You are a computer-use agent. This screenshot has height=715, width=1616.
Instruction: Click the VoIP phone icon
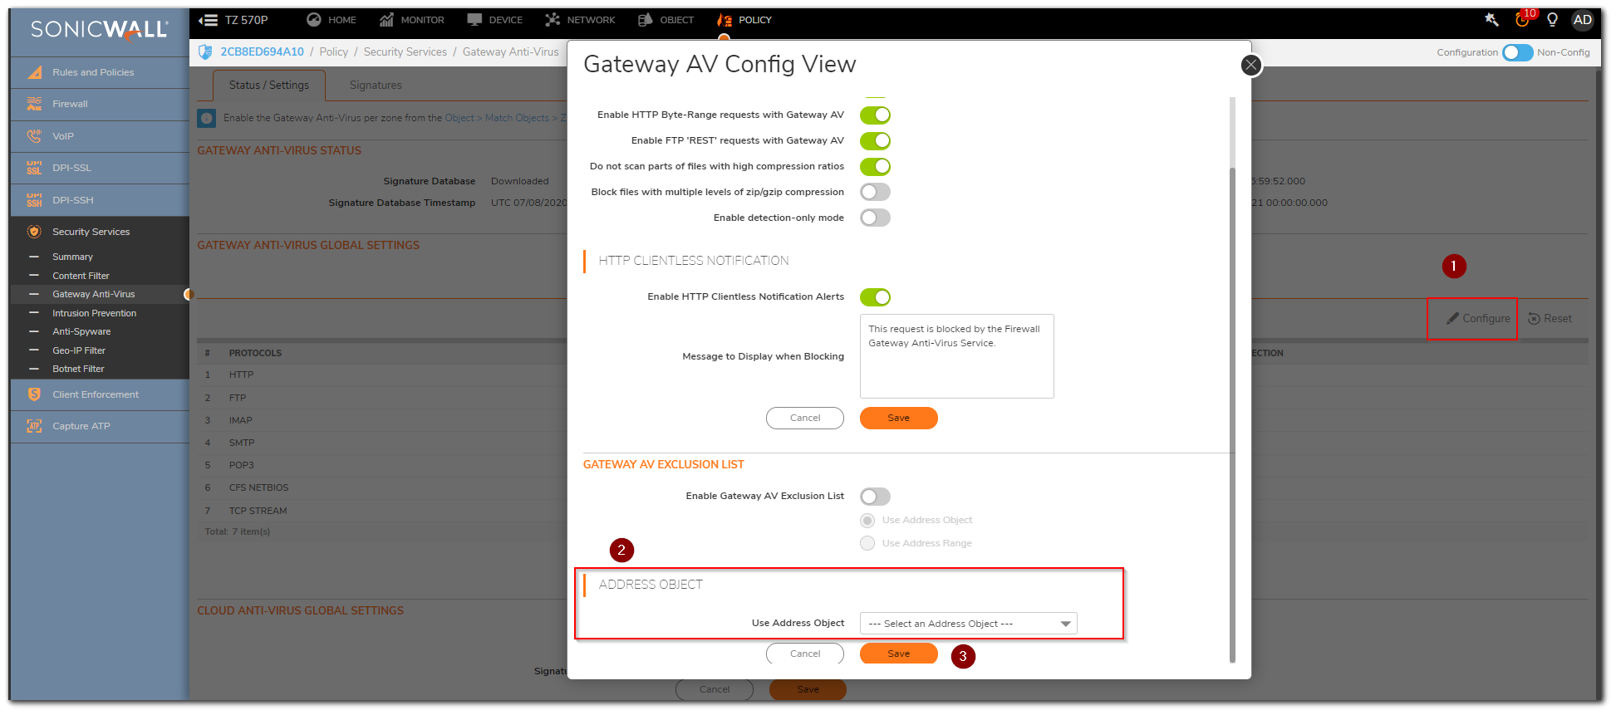(x=34, y=136)
